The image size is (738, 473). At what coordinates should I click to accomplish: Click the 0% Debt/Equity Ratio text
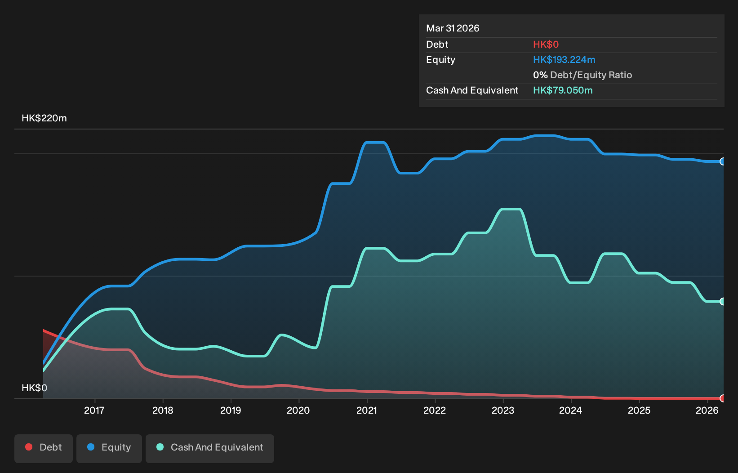point(582,75)
